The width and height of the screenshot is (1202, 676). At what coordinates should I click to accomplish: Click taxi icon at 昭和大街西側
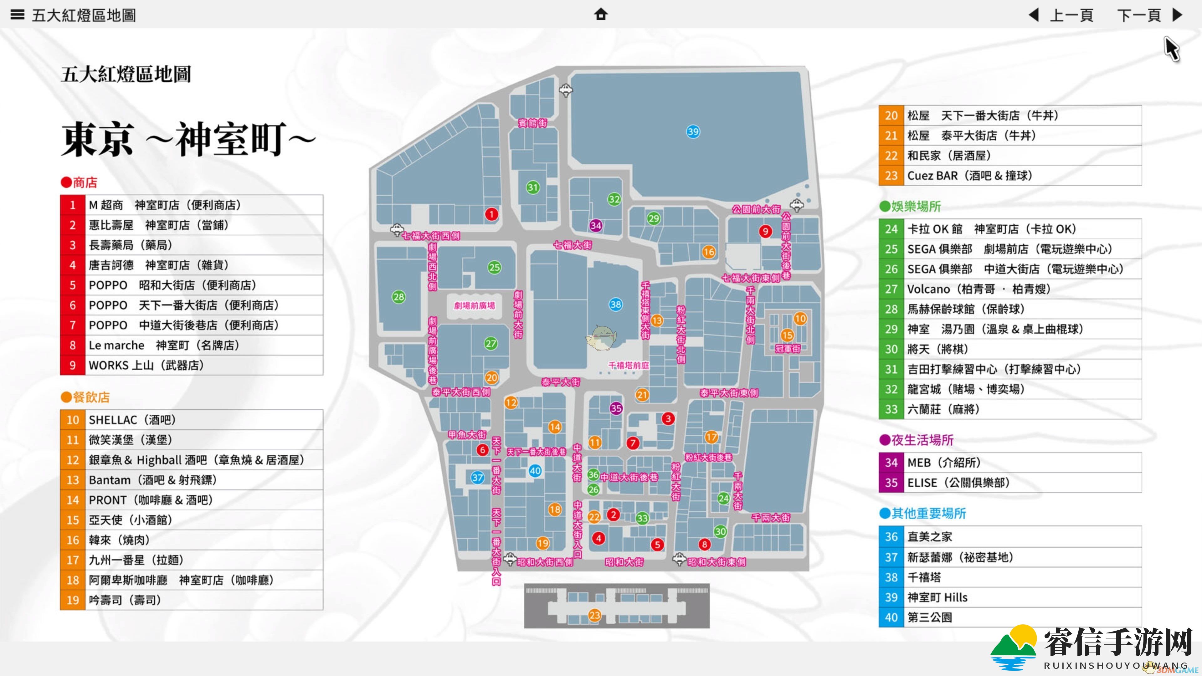(510, 558)
